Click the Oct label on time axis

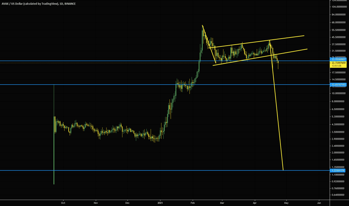(63, 203)
